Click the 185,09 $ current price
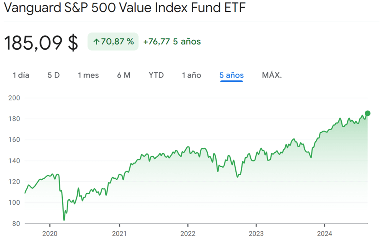The height and width of the screenshot is (247, 380). coord(41,42)
